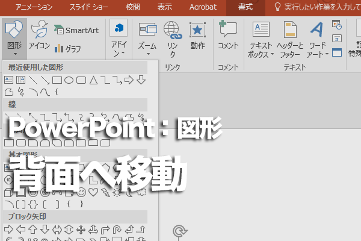Insert a リンク hyperlink
Viewport: 361px width, 241px height.
pos(173,39)
